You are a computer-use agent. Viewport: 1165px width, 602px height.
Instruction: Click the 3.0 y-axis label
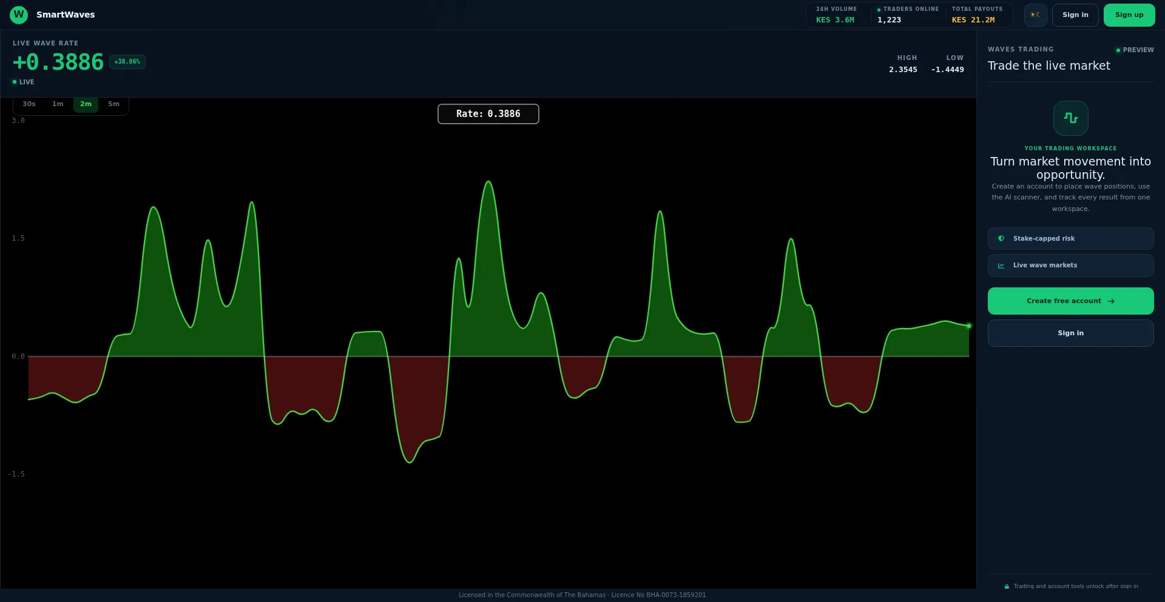(x=18, y=121)
